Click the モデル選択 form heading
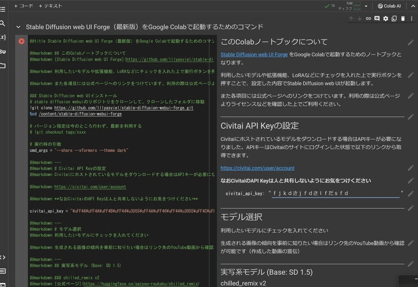Image resolution: width=418 pixels, height=287 pixels. [241, 217]
